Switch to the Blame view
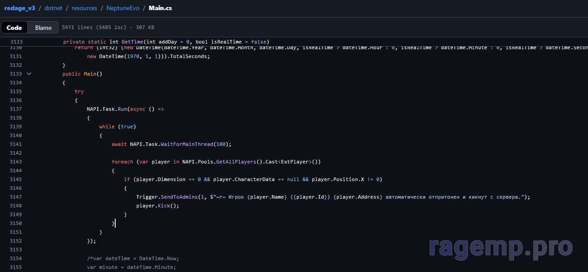The height and width of the screenshot is (272, 588). coord(43,28)
